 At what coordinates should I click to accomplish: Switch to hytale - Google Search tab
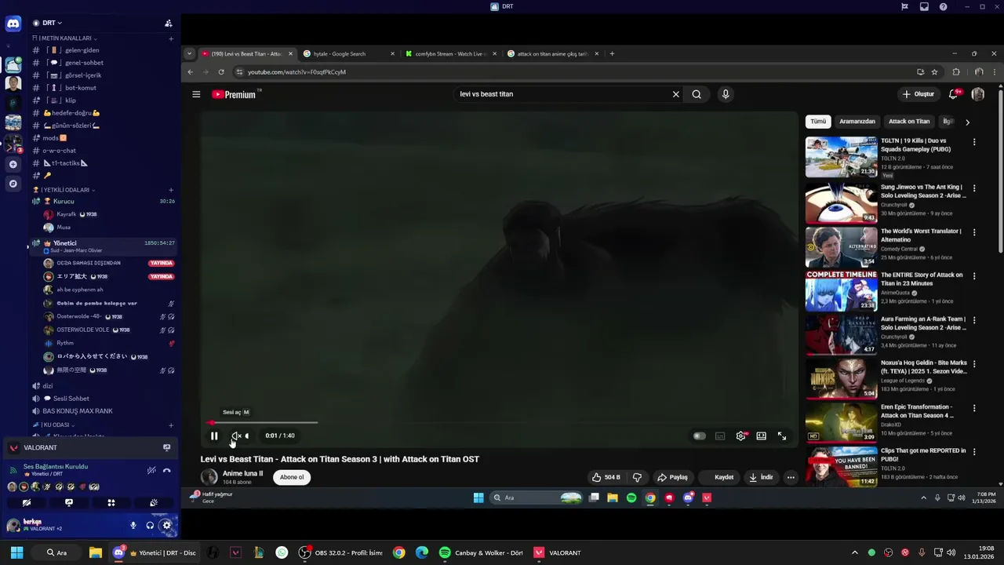tap(348, 54)
